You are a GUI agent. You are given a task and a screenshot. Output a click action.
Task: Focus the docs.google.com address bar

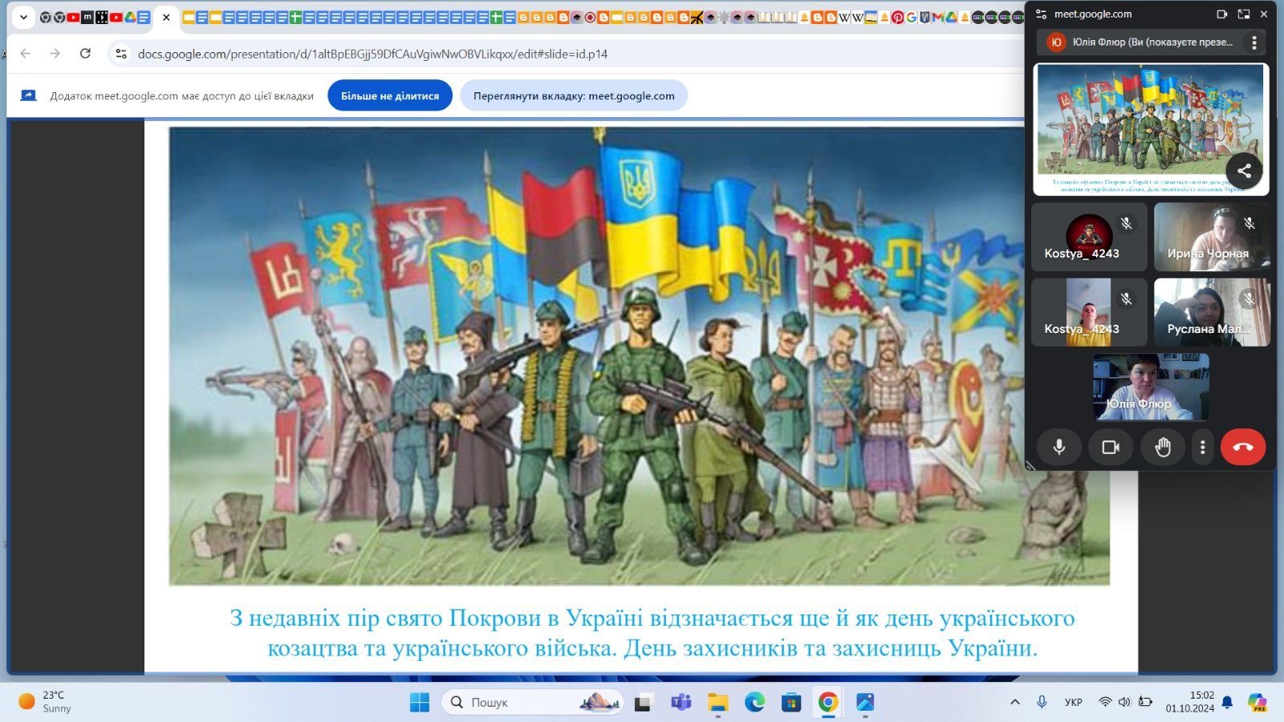click(562, 54)
